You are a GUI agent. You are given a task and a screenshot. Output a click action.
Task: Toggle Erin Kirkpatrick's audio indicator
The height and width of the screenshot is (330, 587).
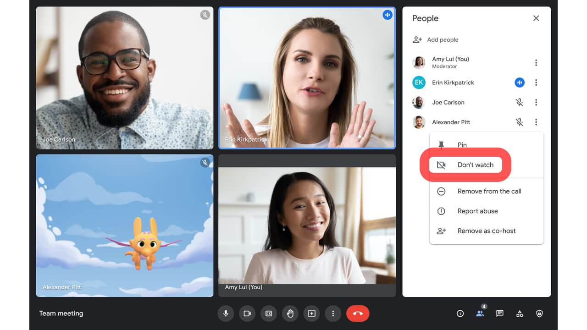(x=520, y=82)
